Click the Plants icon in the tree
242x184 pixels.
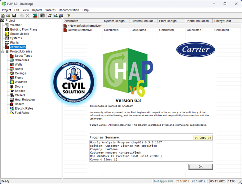[7, 43]
